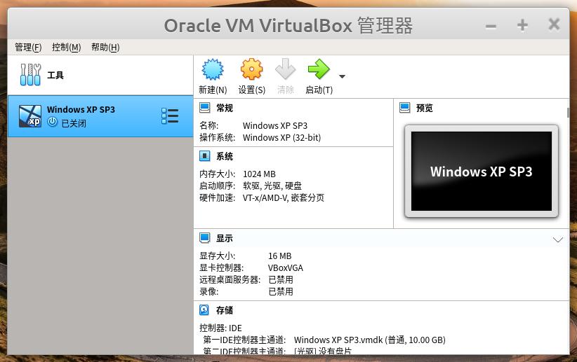Start the VM with 启动(T) green arrow

point(319,69)
